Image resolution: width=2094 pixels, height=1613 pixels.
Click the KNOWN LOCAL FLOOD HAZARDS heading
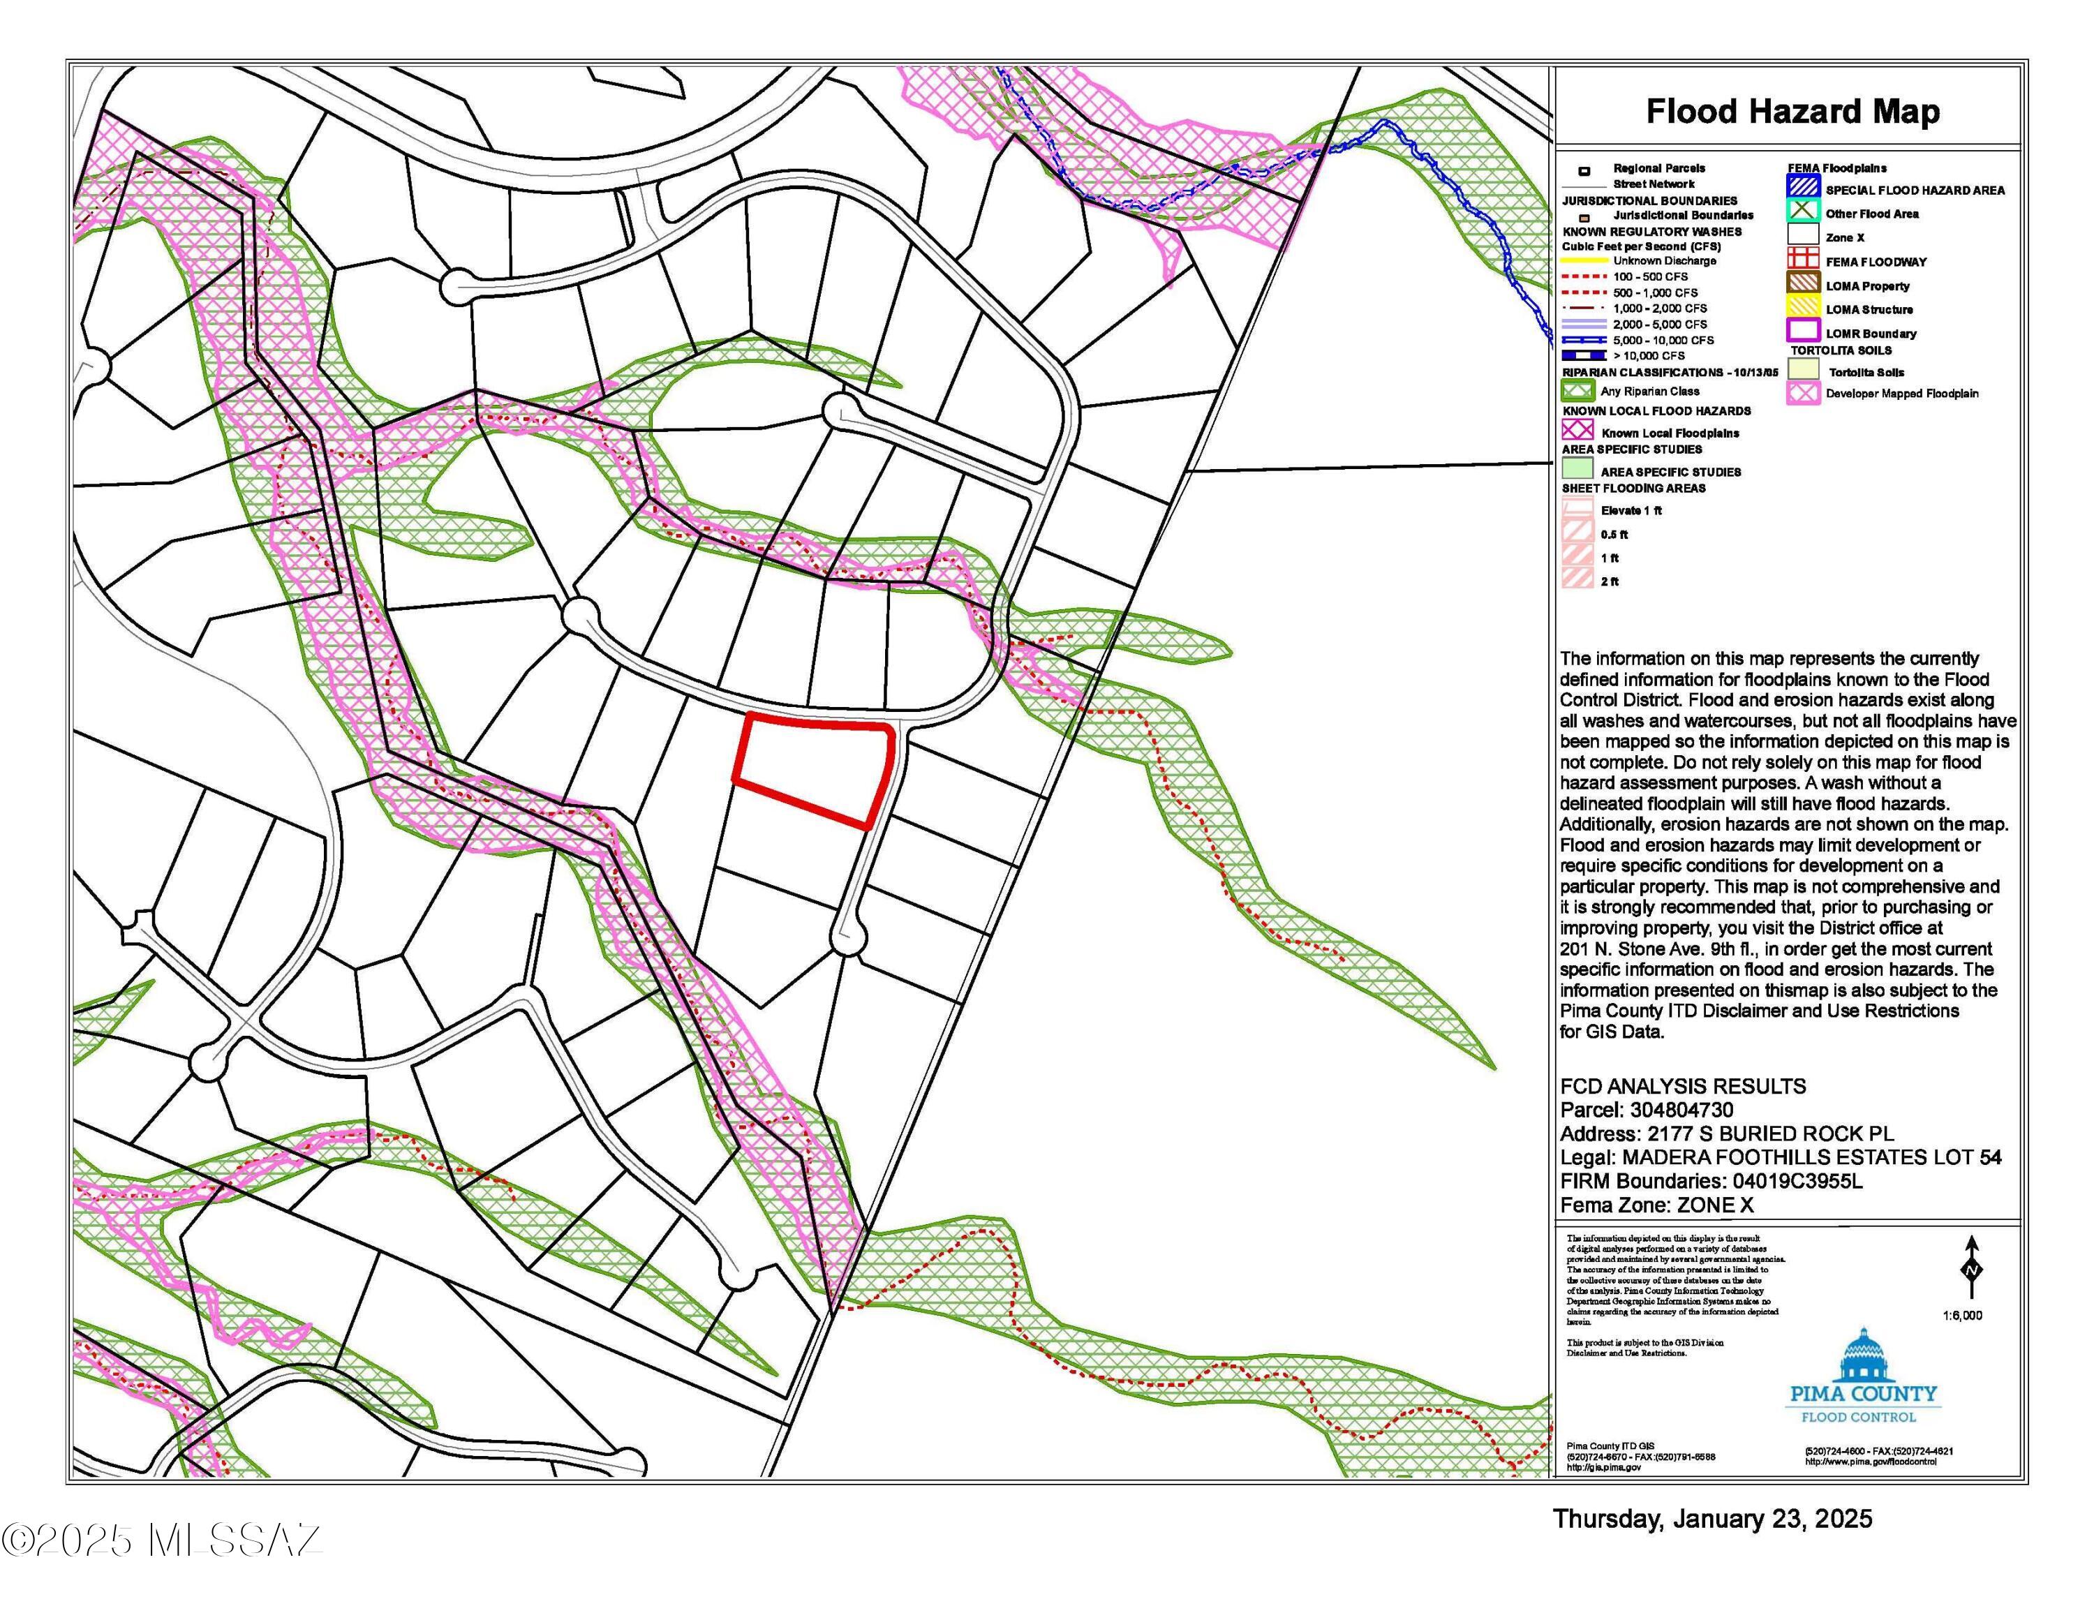point(1657,410)
